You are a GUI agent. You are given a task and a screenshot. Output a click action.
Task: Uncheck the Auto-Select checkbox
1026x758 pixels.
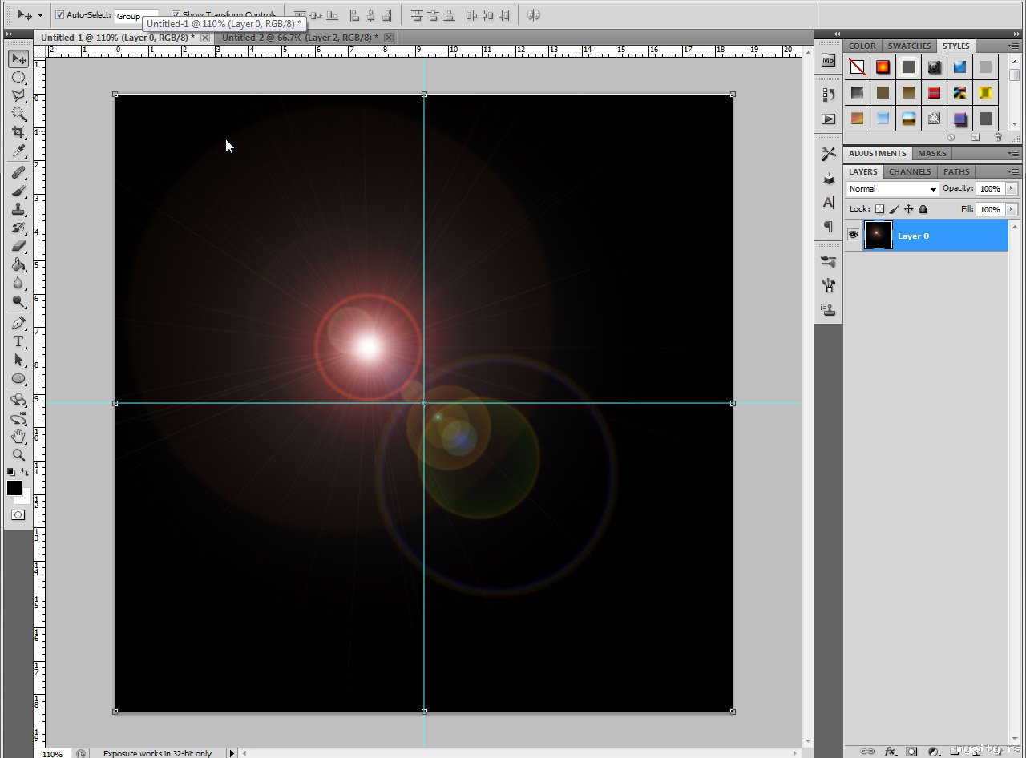pyautogui.click(x=60, y=15)
